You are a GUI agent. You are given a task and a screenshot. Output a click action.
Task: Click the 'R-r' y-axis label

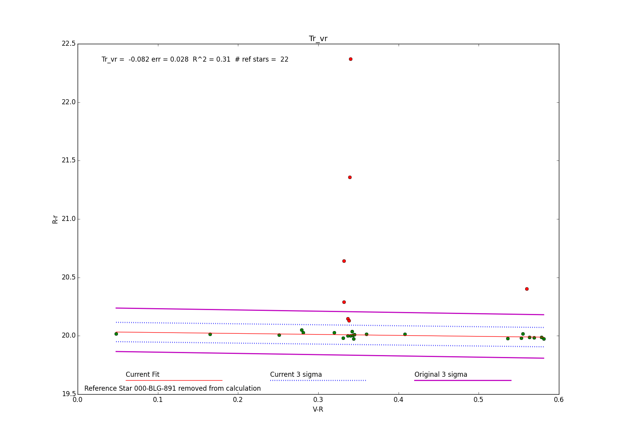55,219
